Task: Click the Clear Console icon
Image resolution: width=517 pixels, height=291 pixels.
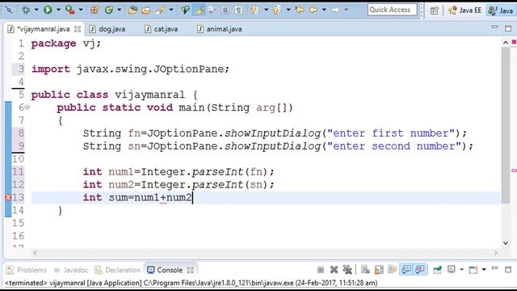Action: click(x=365, y=270)
